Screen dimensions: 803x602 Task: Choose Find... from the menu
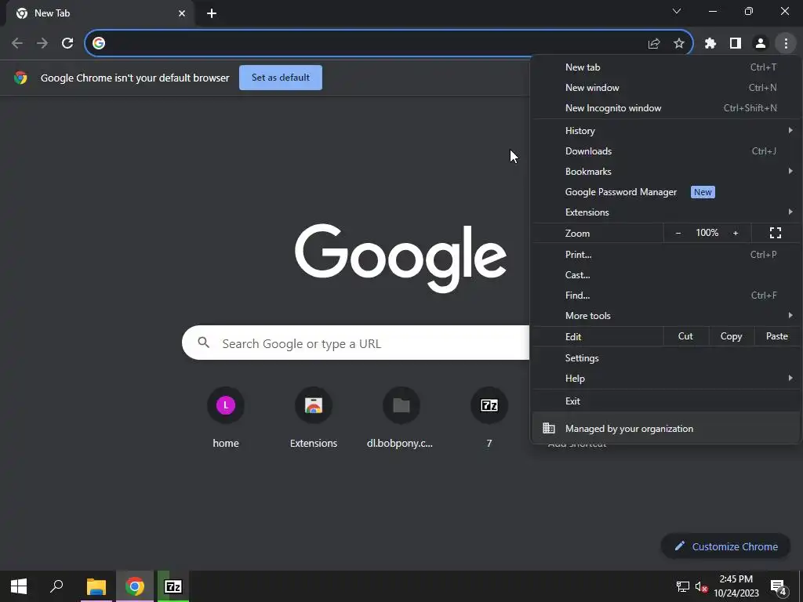(666, 296)
